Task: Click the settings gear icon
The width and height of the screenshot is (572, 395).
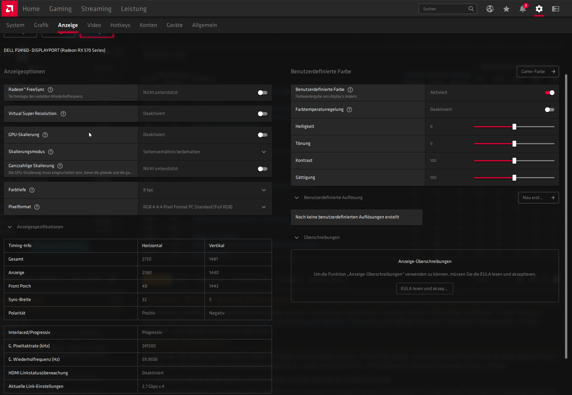Action: click(539, 9)
